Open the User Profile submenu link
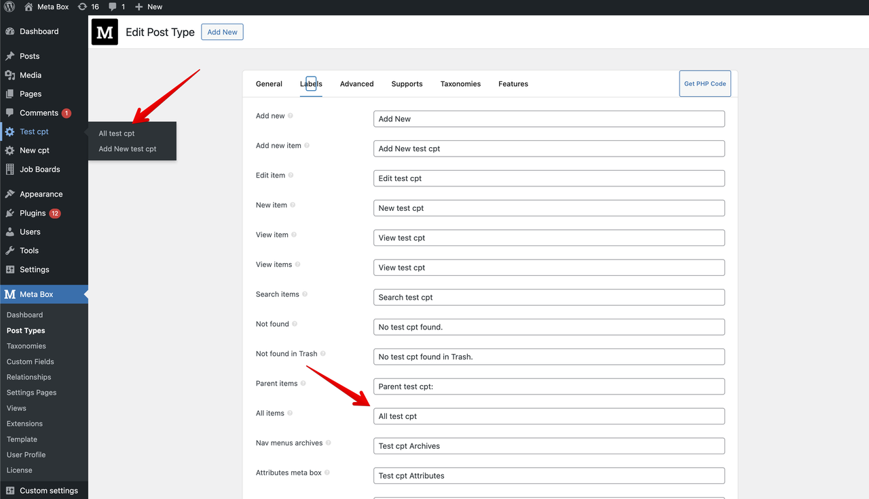 point(26,455)
